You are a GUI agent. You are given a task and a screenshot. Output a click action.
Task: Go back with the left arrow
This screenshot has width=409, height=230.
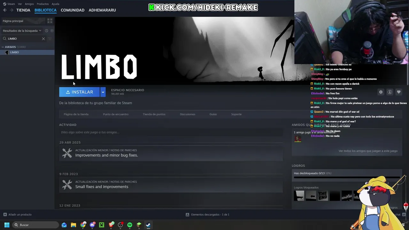(5, 10)
